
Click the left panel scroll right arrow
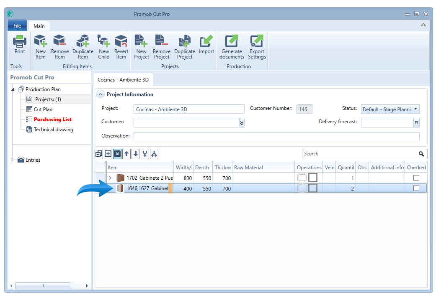(87, 286)
